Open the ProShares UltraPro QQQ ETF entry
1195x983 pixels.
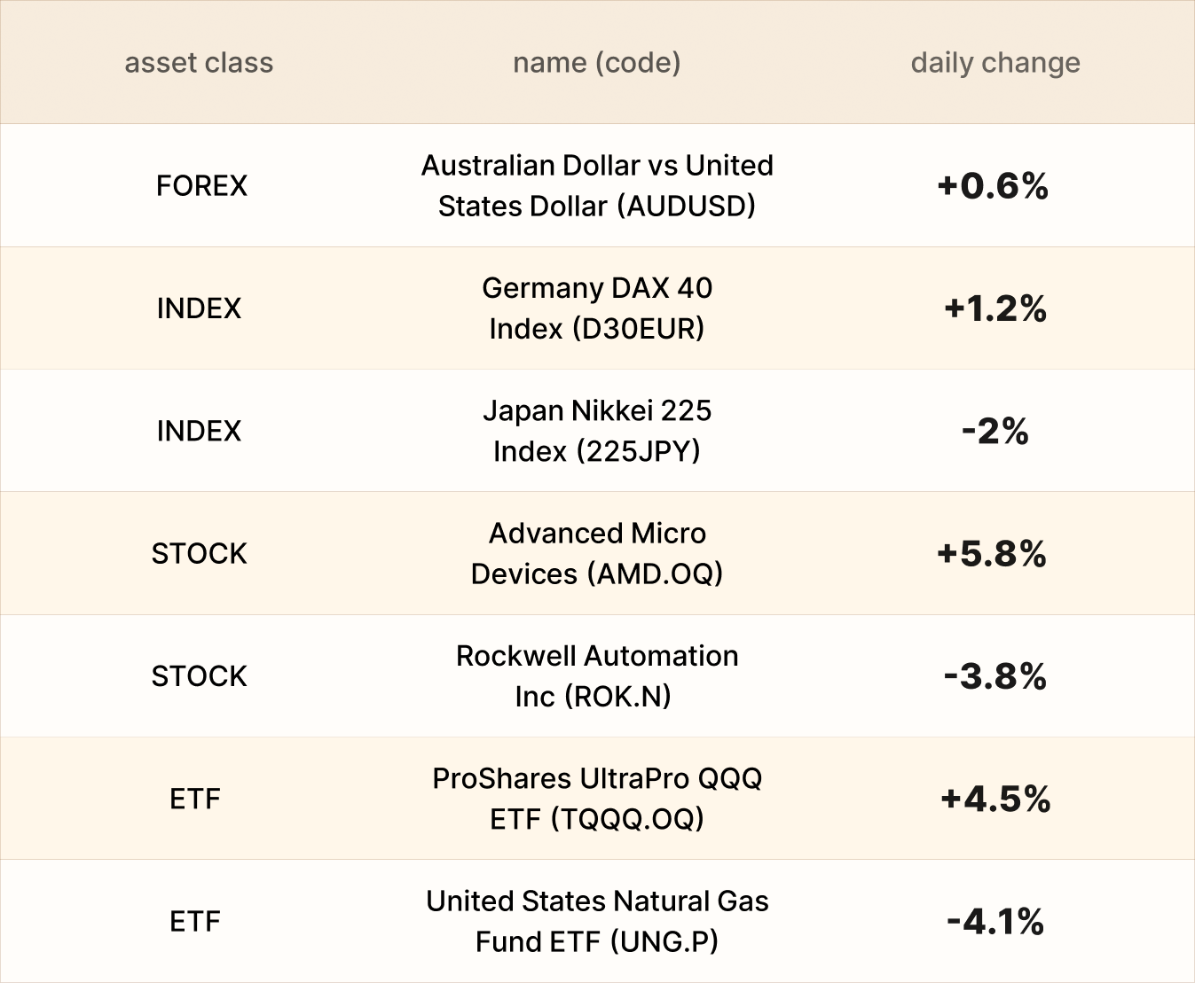coord(596,798)
